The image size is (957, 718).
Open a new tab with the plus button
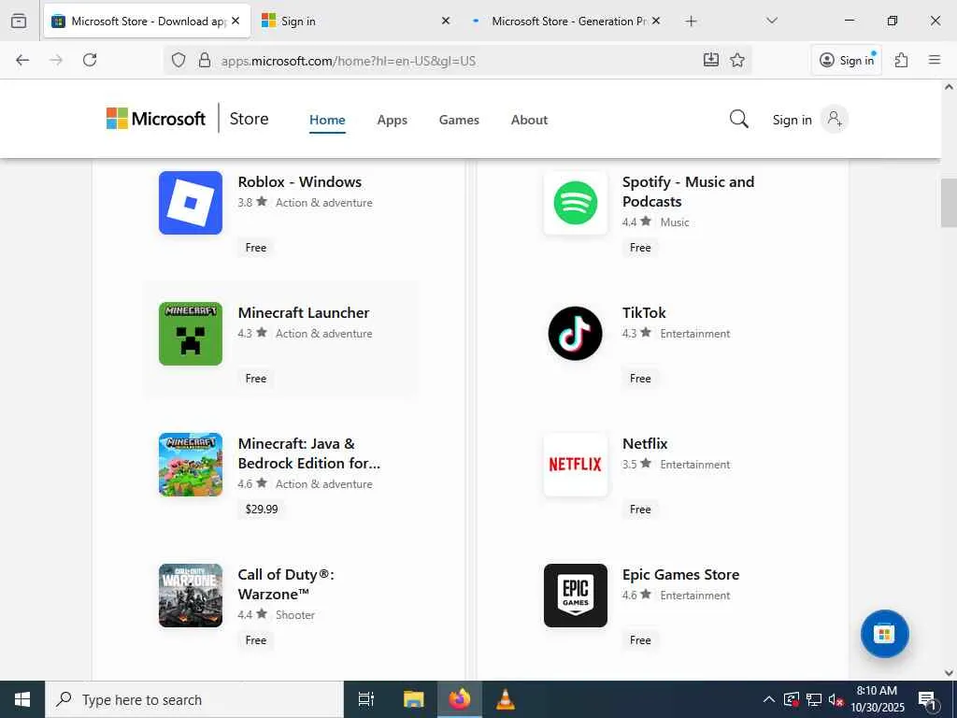(x=691, y=22)
